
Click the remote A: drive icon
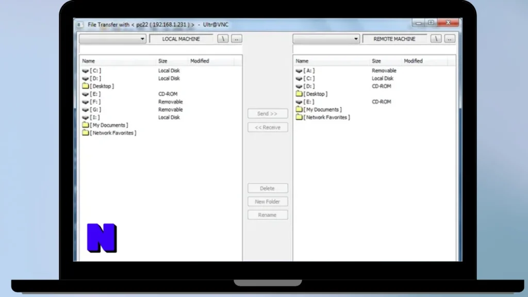click(299, 71)
